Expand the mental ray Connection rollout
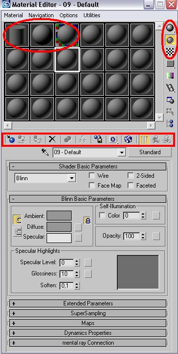178x354 pixels. tap(88, 343)
